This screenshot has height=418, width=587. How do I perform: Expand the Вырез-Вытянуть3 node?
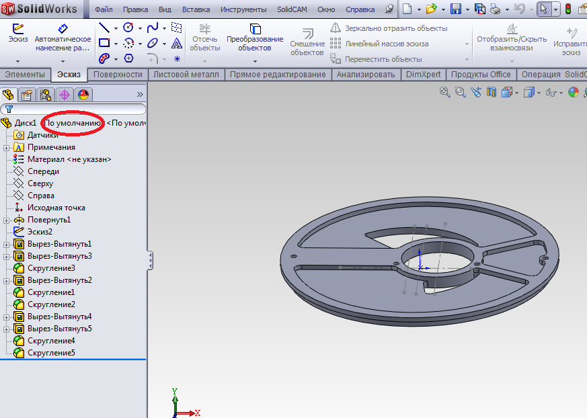6,257
